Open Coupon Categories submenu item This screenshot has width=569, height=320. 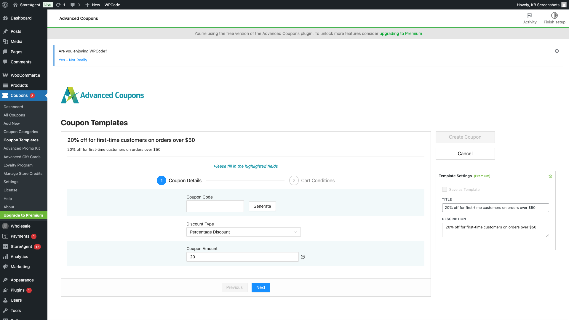[21, 132]
